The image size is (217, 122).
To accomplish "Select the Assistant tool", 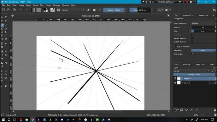I will point(2,63).
